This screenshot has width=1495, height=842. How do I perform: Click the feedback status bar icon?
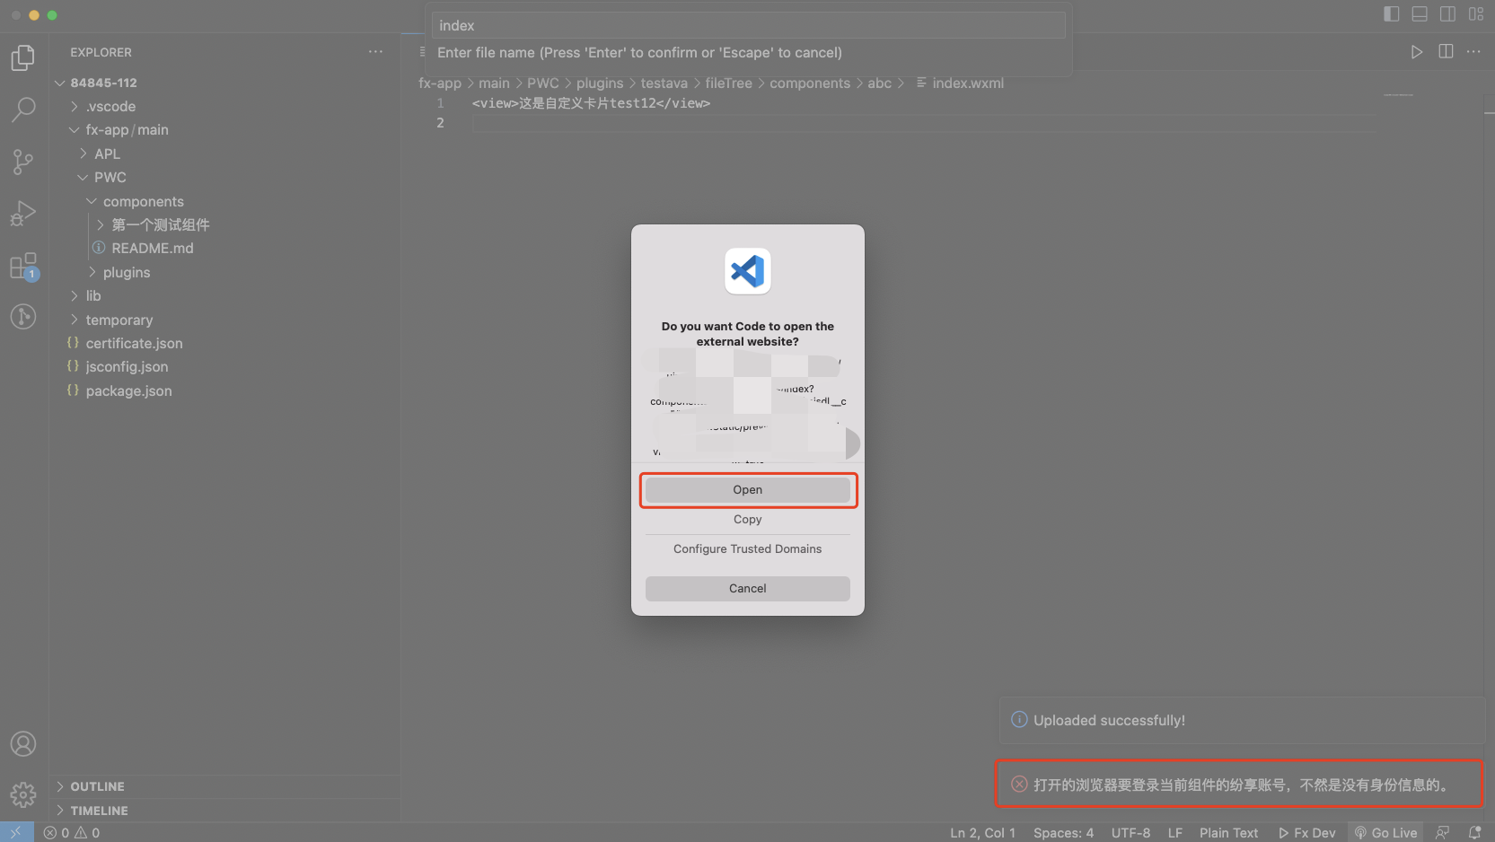1443,832
